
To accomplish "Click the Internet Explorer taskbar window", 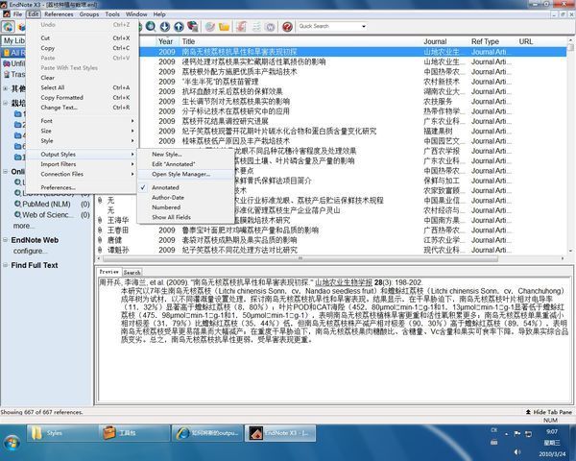I will [x=207, y=433].
